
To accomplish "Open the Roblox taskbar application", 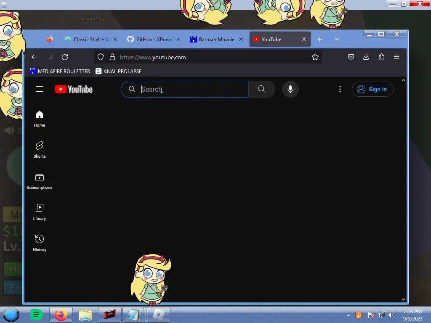I will point(159,315).
